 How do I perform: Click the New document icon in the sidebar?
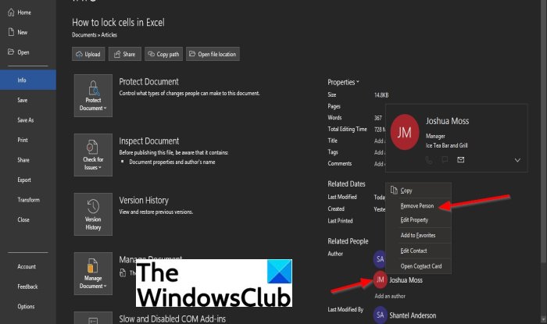(x=11, y=32)
